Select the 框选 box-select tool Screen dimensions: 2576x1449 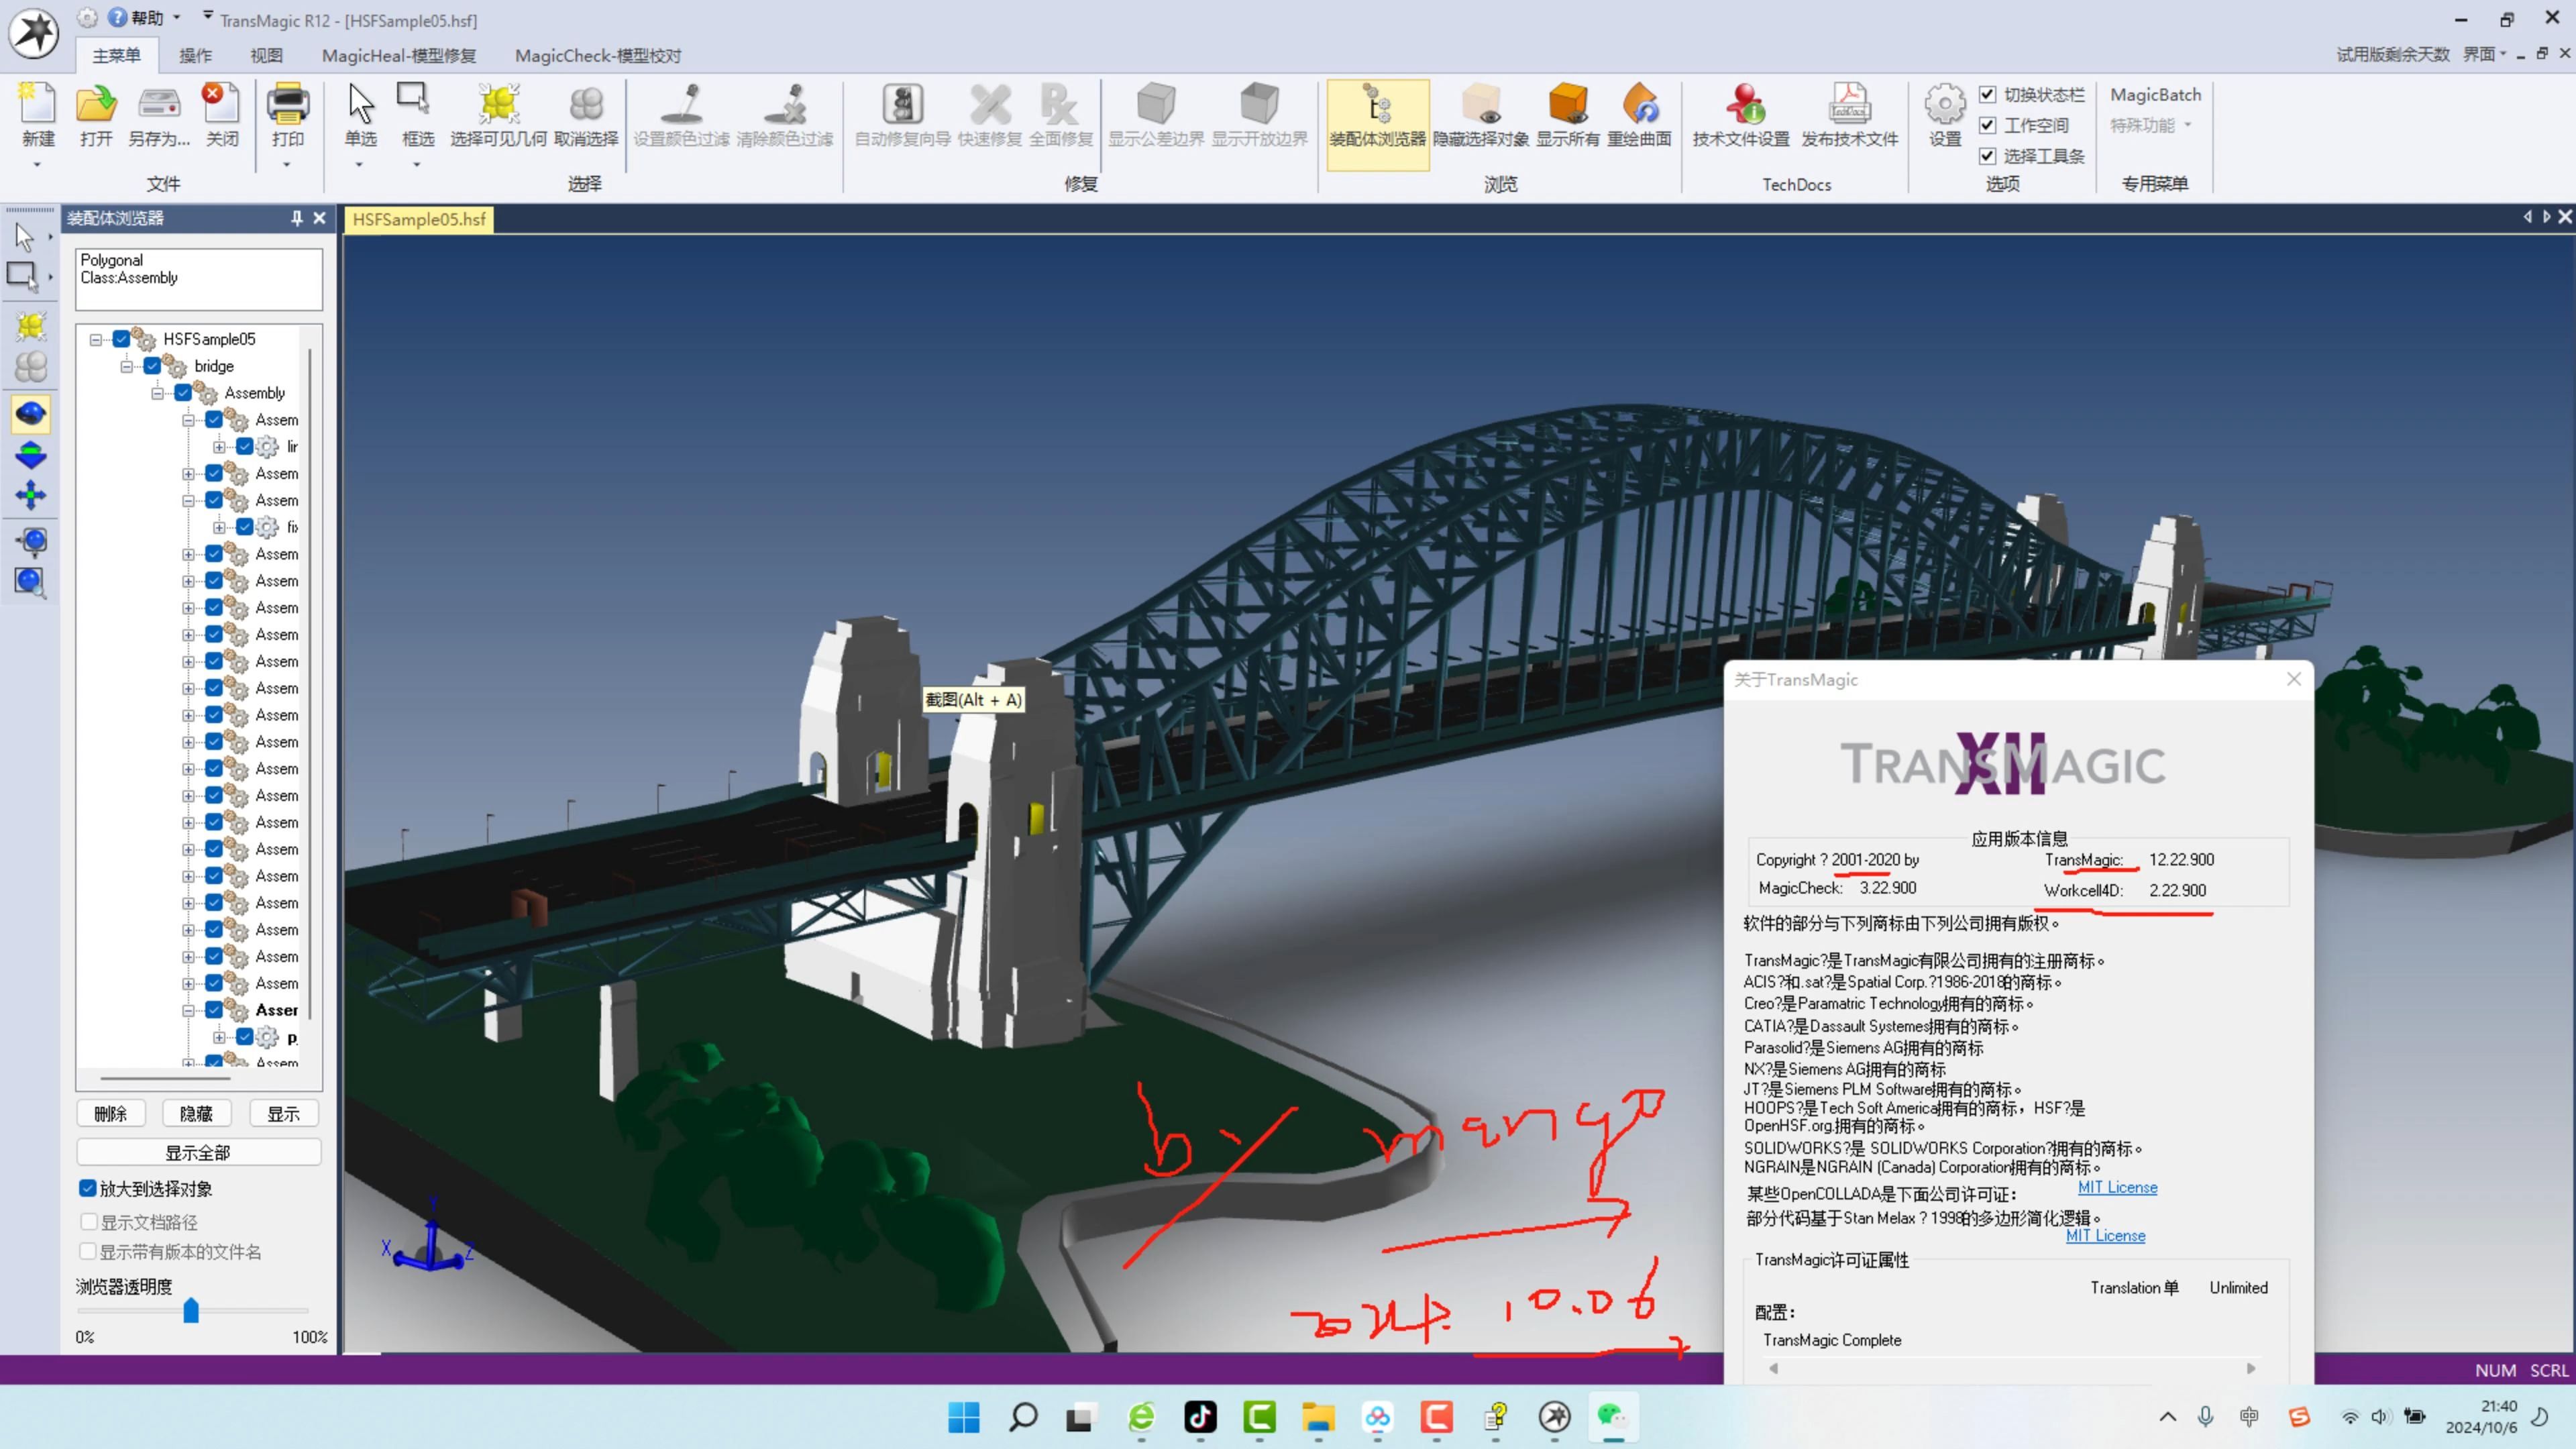pyautogui.click(x=414, y=100)
